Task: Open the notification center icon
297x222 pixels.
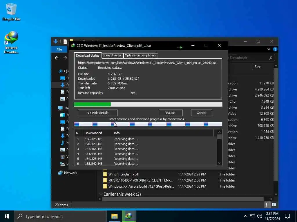Action: [x=287, y=216]
